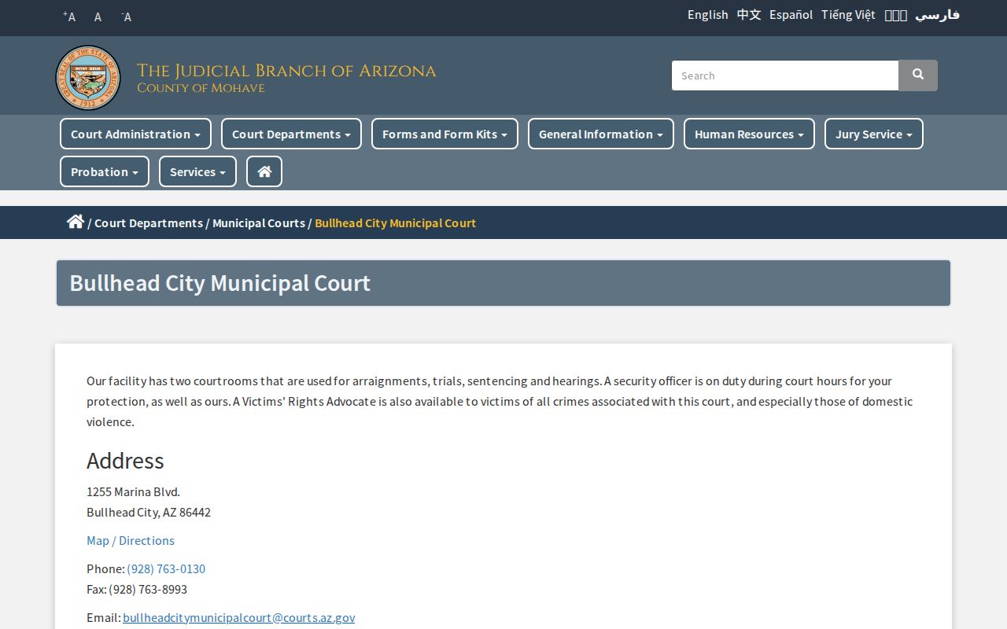Reset font size with the middle A
This screenshot has width=1007, height=629.
pos(98,17)
